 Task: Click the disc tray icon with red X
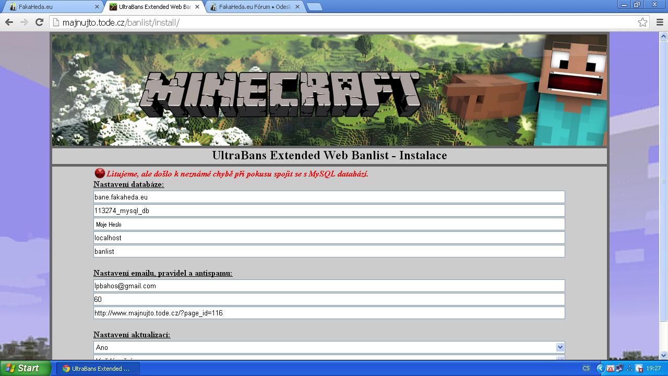pyautogui.click(x=638, y=368)
